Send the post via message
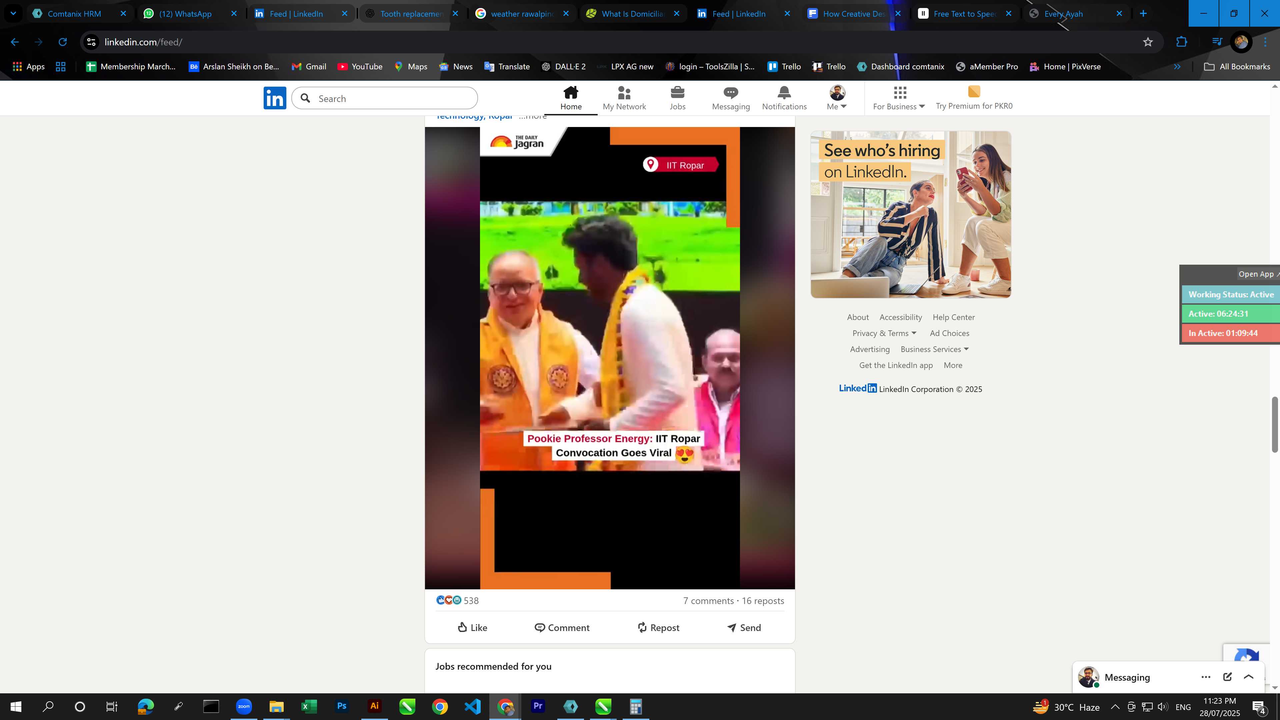The width and height of the screenshot is (1280, 720). tap(744, 628)
